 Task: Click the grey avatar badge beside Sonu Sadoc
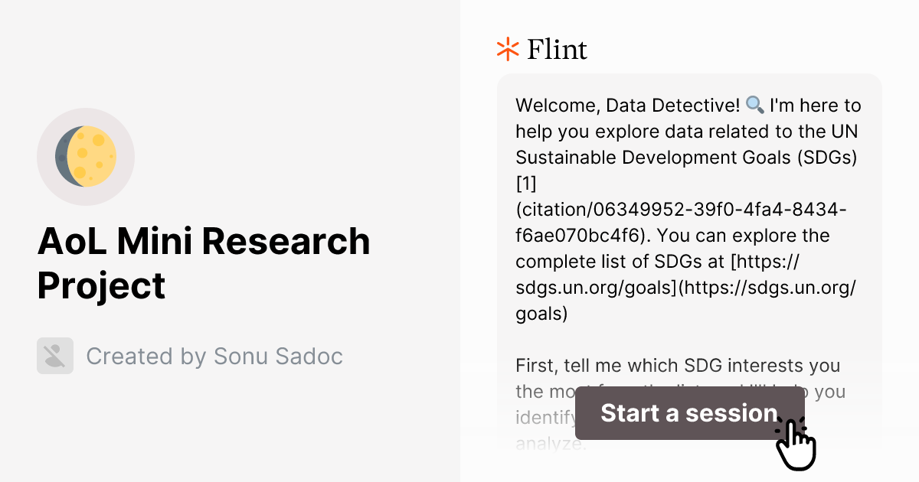(x=54, y=356)
